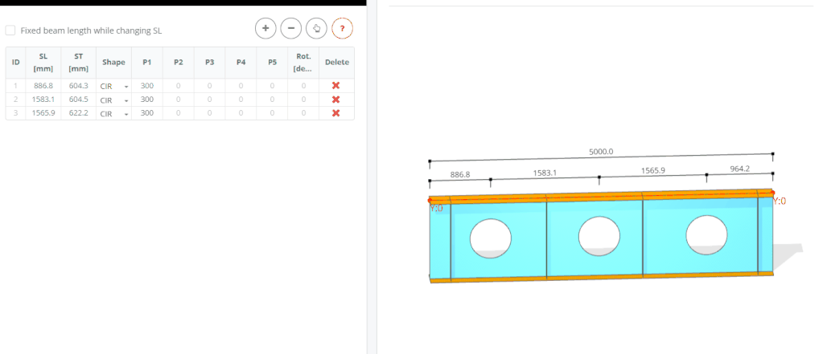823x354 pixels.
Task: Click the middle circular web opening
Action: 599,237
